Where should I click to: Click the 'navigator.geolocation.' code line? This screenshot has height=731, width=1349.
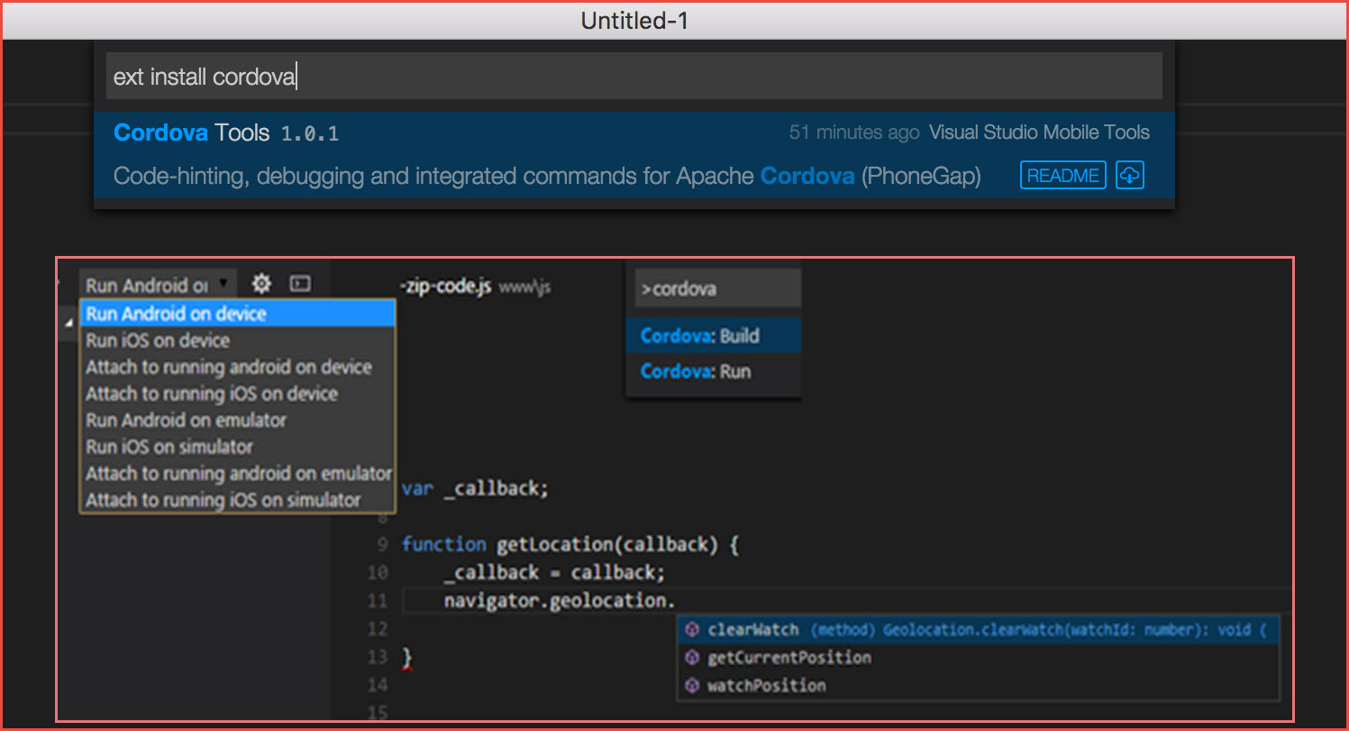click(560, 600)
